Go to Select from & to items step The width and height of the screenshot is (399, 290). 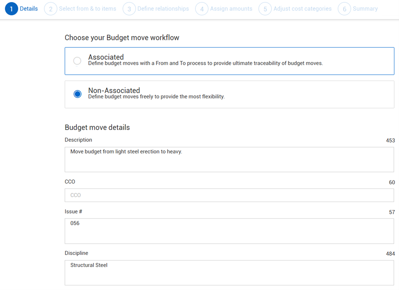[x=87, y=9]
